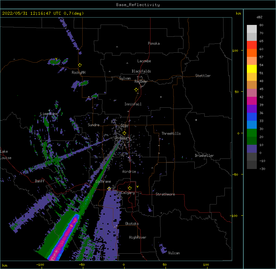The height and width of the screenshot is (269, 276).
Task: Click the Limestone label on map
Action: [49, 114]
